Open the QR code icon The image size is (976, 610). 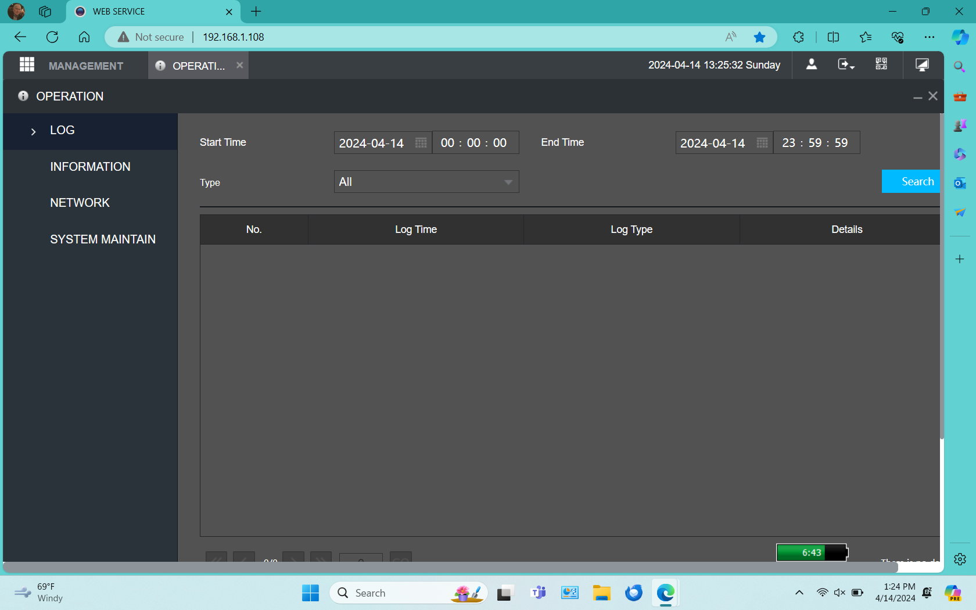[881, 64]
